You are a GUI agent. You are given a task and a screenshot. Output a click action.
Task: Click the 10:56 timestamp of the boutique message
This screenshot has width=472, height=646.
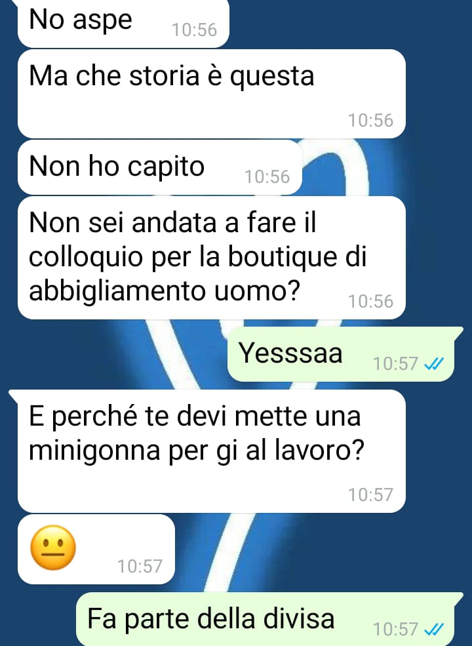coord(370,301)
